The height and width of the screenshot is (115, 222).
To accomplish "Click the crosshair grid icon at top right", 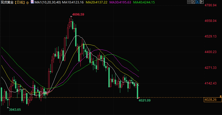I will tap(189, 2).
